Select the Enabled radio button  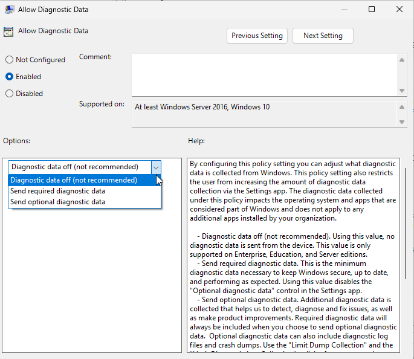tap(9, 77)
